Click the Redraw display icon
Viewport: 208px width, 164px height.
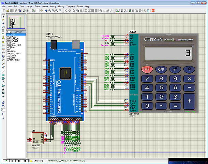33,11
